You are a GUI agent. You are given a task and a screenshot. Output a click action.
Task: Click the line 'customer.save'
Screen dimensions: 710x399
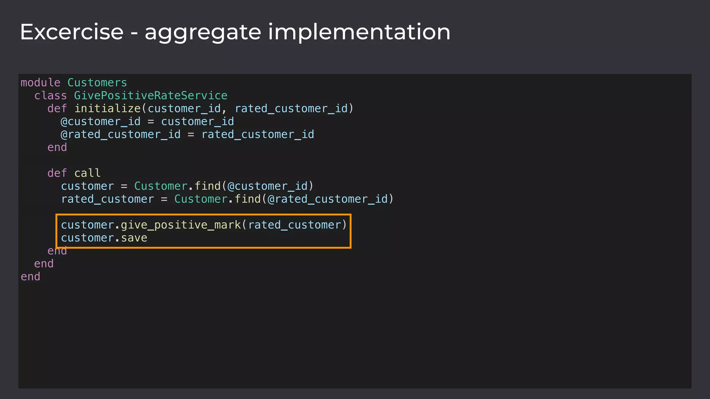pyautogui.click(x=104, y=238)
